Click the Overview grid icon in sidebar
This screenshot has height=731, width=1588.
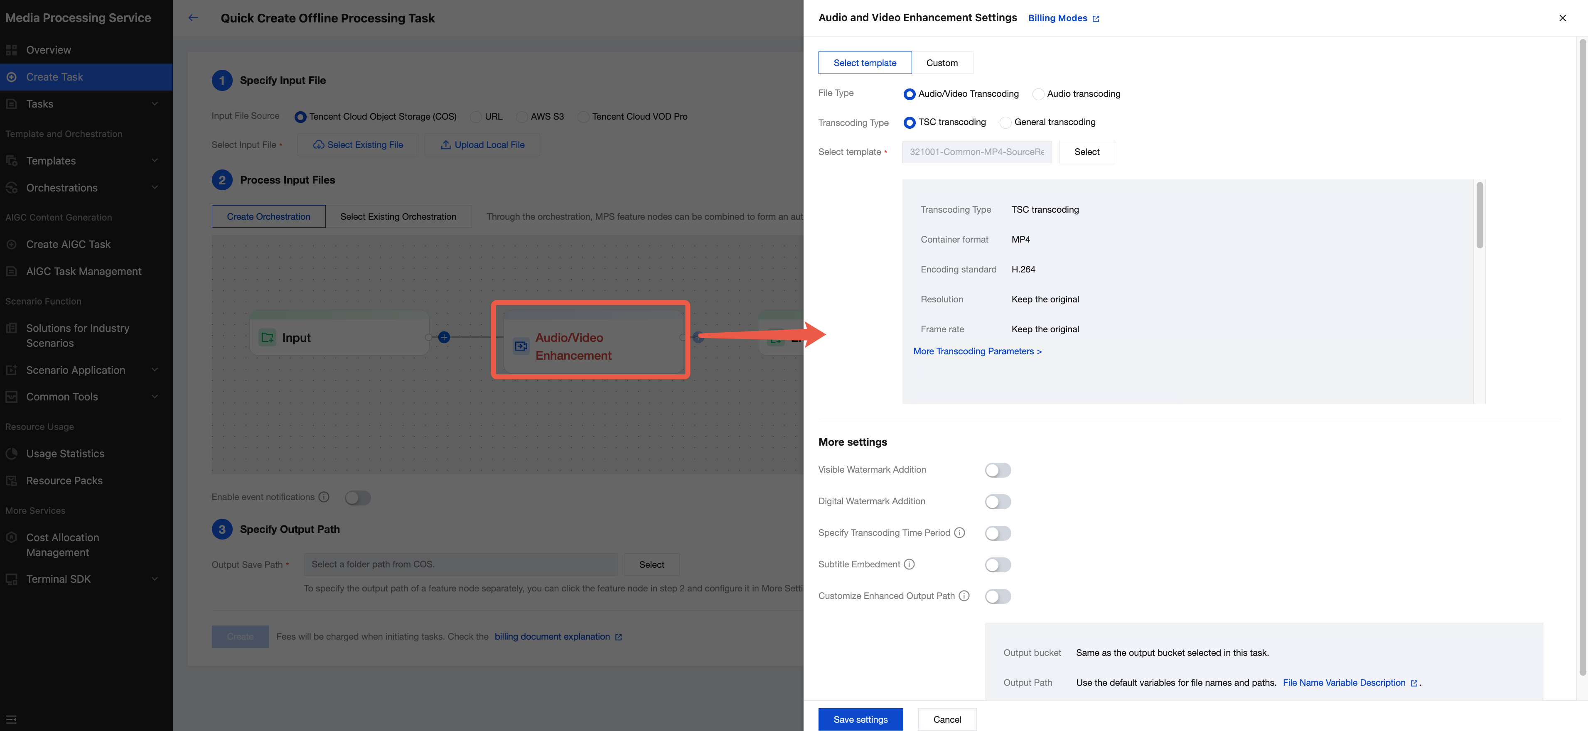(x=11, y=50)
